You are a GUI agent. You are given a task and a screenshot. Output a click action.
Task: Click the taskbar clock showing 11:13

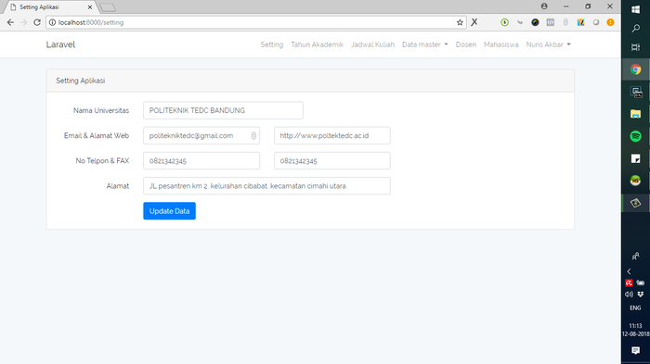point(635,330)
